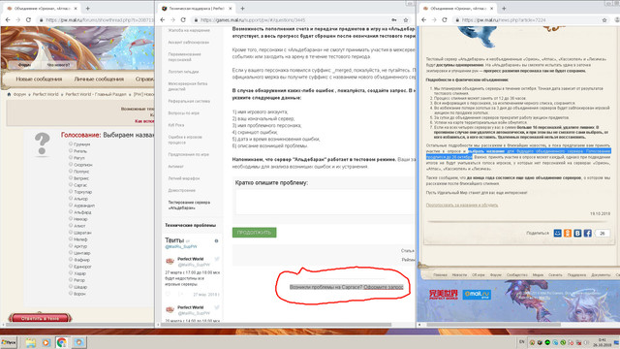Click the Twitter widget info icon
This screenshot has width=620, height=349.
coord(216,240)
